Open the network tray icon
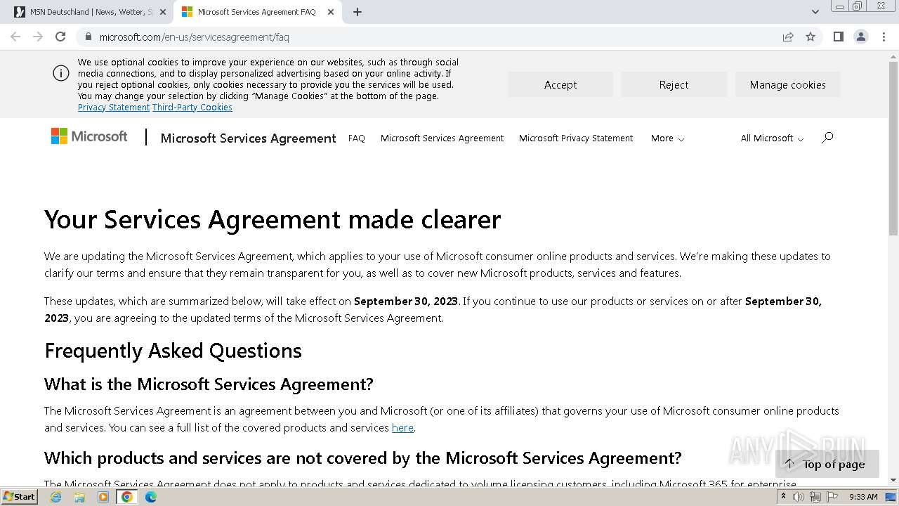Image resolution: width=899 pixels, height=506 pixels. [815, 497]
